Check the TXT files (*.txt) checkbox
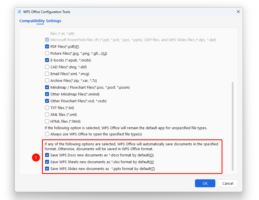 (x=47, y=108)
